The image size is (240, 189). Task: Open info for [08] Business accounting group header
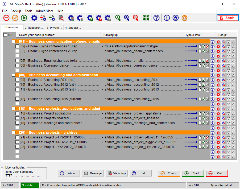pyautogui.click(x=213, y=75)
